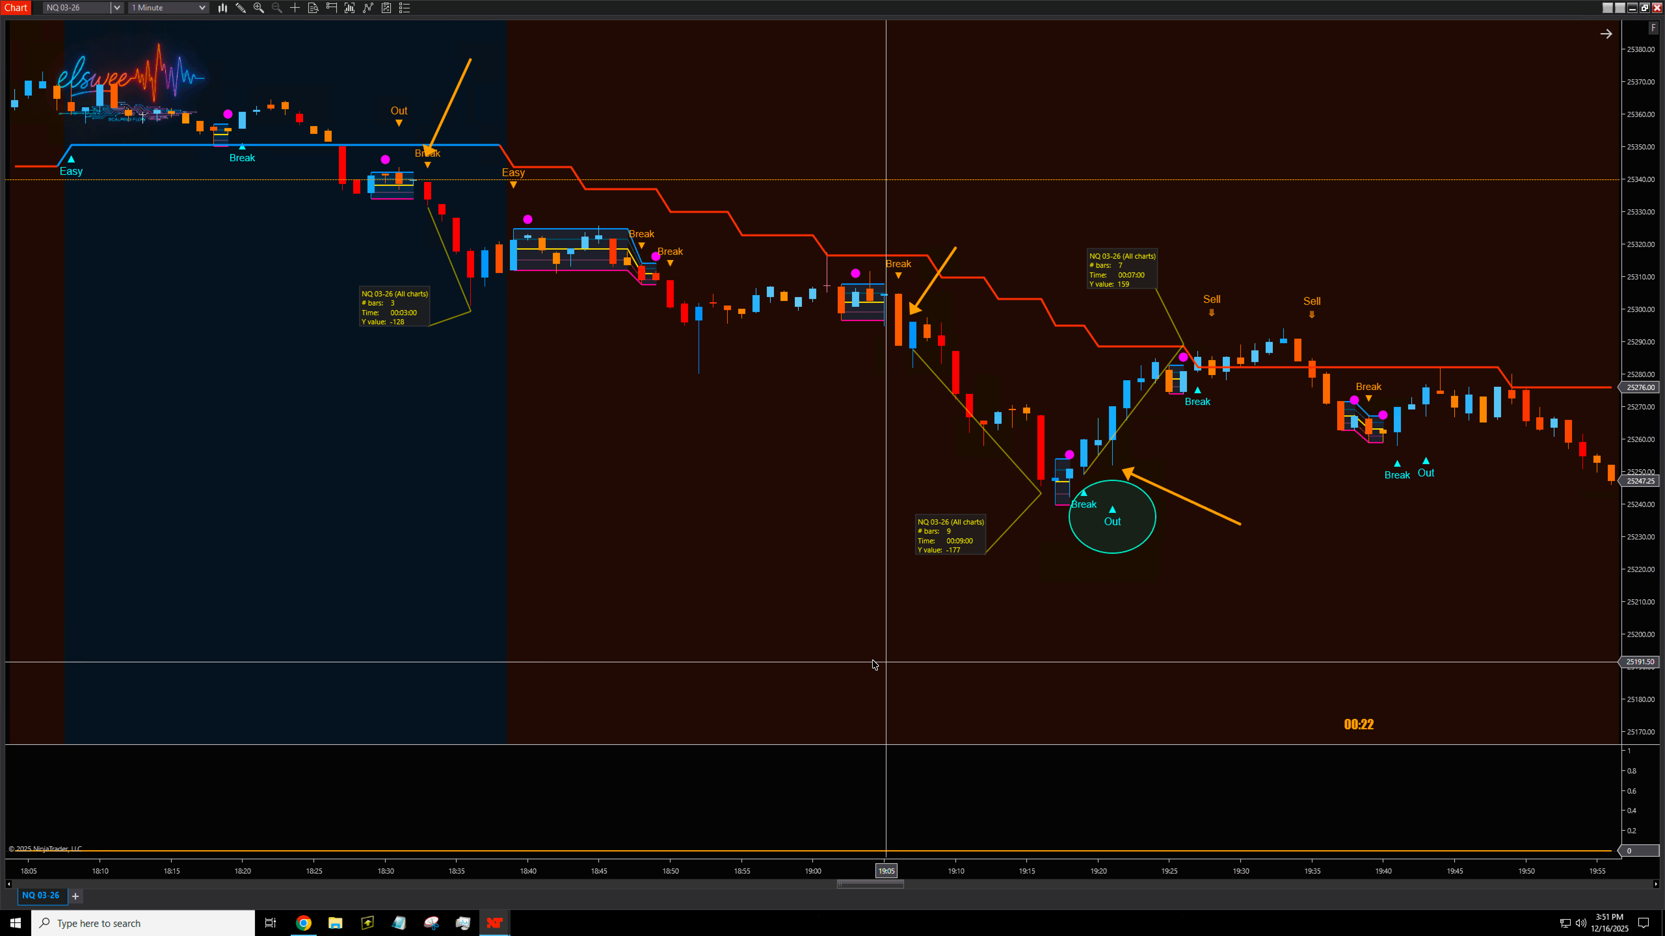Open the Chart menu button
Image resolution: width=1665 pixels, height=936 pixels.
click(x=16, y=8)
